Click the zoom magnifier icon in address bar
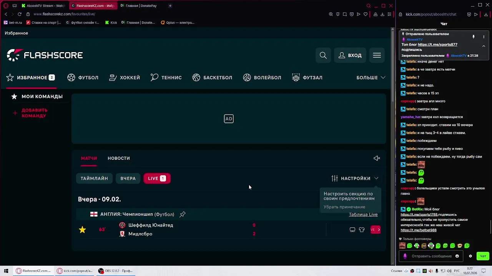 [x=331, y=14]
